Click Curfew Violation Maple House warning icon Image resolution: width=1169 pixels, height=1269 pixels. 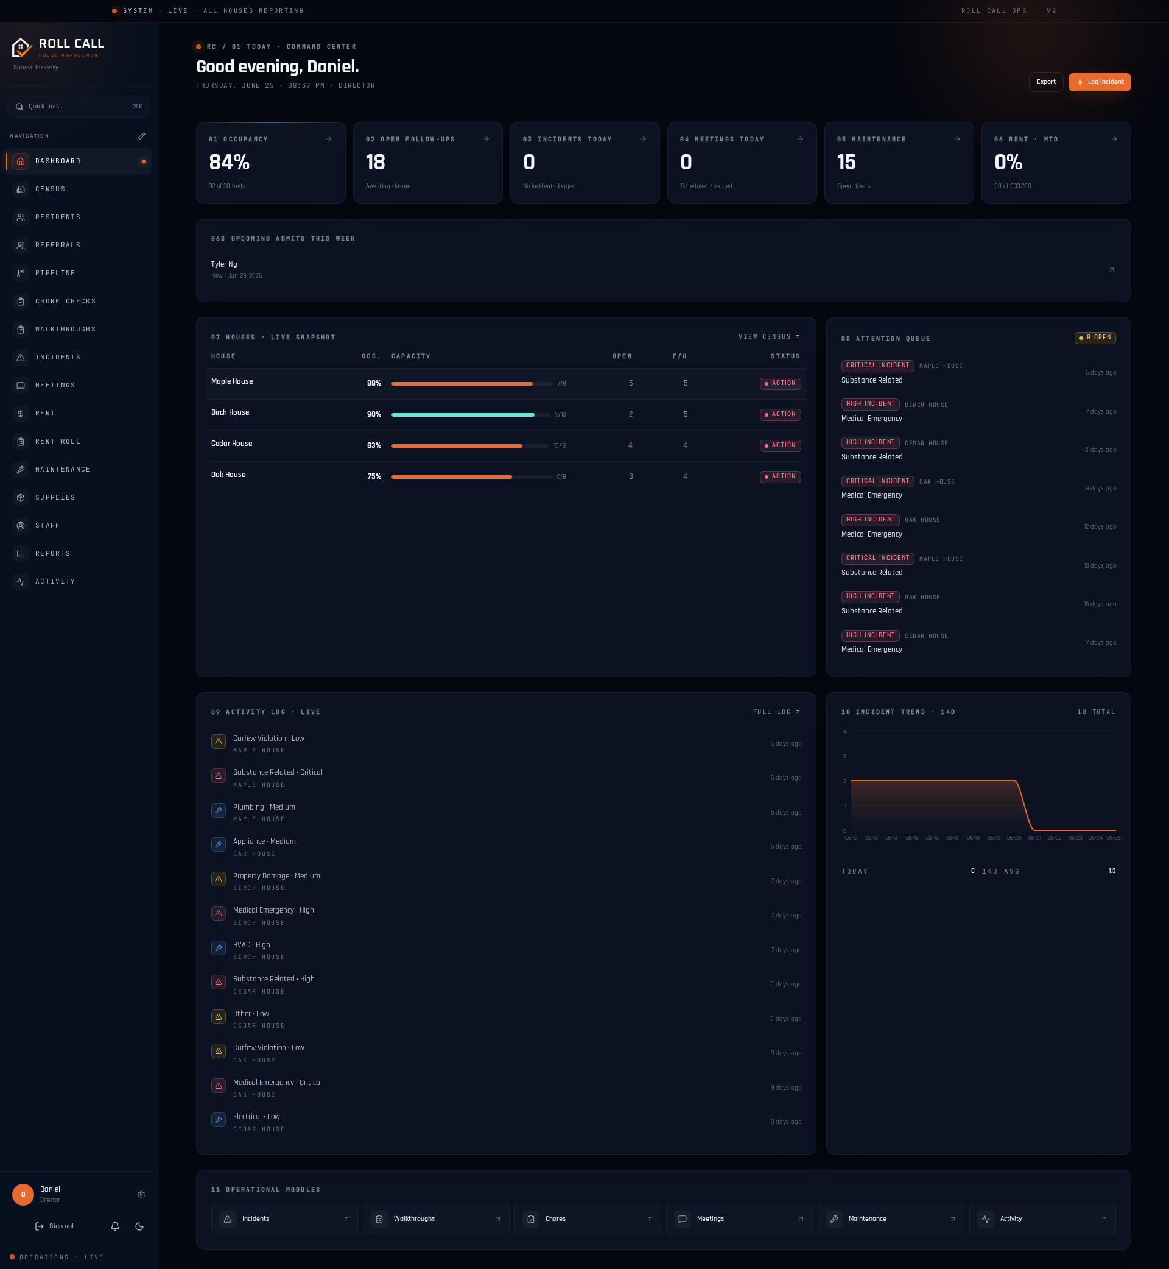click(x=218, y=741)
